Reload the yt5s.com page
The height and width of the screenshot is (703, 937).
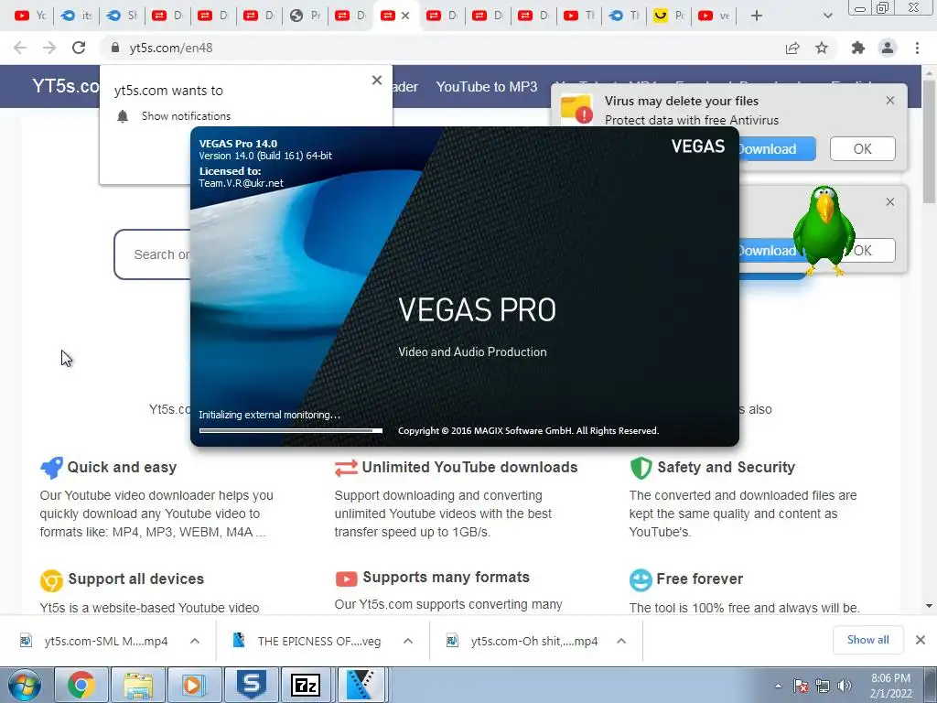79,48
